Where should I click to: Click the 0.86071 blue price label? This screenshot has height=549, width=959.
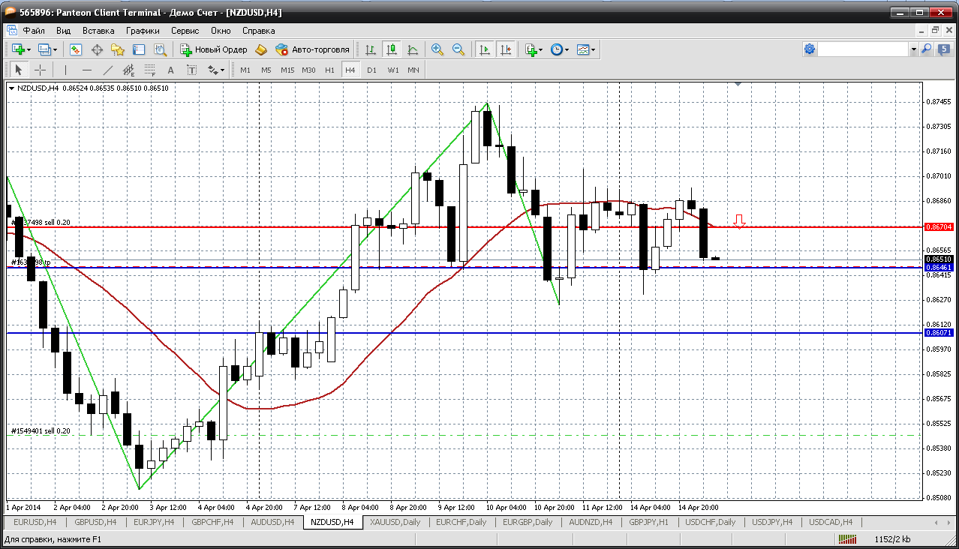(x=939, y=332)
